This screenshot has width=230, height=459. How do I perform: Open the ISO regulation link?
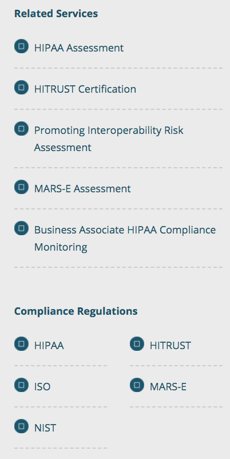pos(42,387)
